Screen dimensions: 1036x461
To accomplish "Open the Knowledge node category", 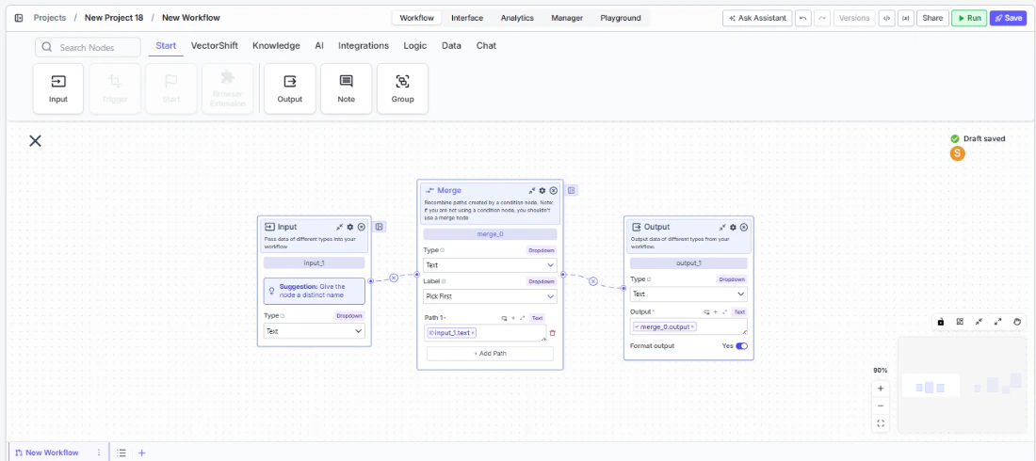I will click(x=276, y=45).
